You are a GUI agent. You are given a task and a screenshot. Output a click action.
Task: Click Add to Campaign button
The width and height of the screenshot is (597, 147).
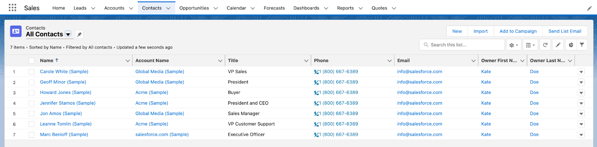[x=518, y=31]
